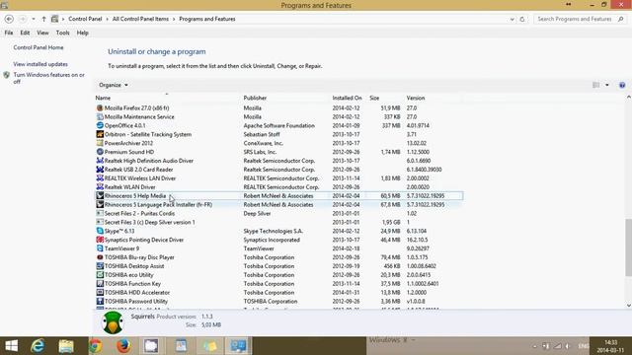Click the OpenOffice 4.0.1 icon
Screen dimensions: 632x355
click(x=100, y=125)
